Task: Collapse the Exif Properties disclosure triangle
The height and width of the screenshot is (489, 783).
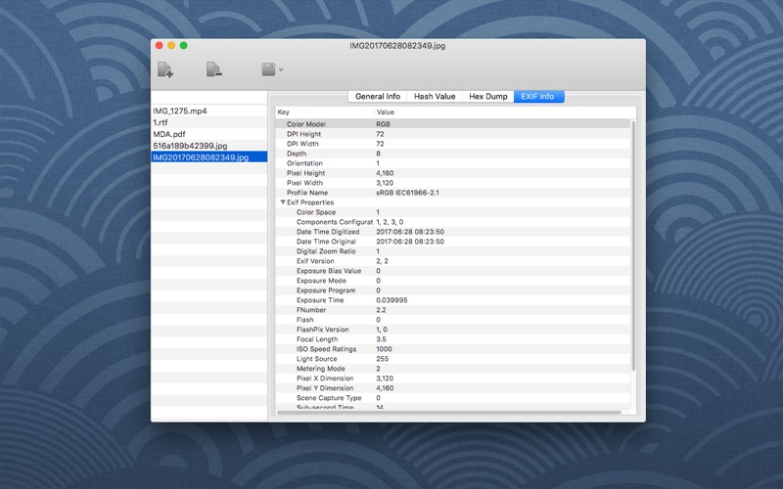Action: tap(283, 202)
